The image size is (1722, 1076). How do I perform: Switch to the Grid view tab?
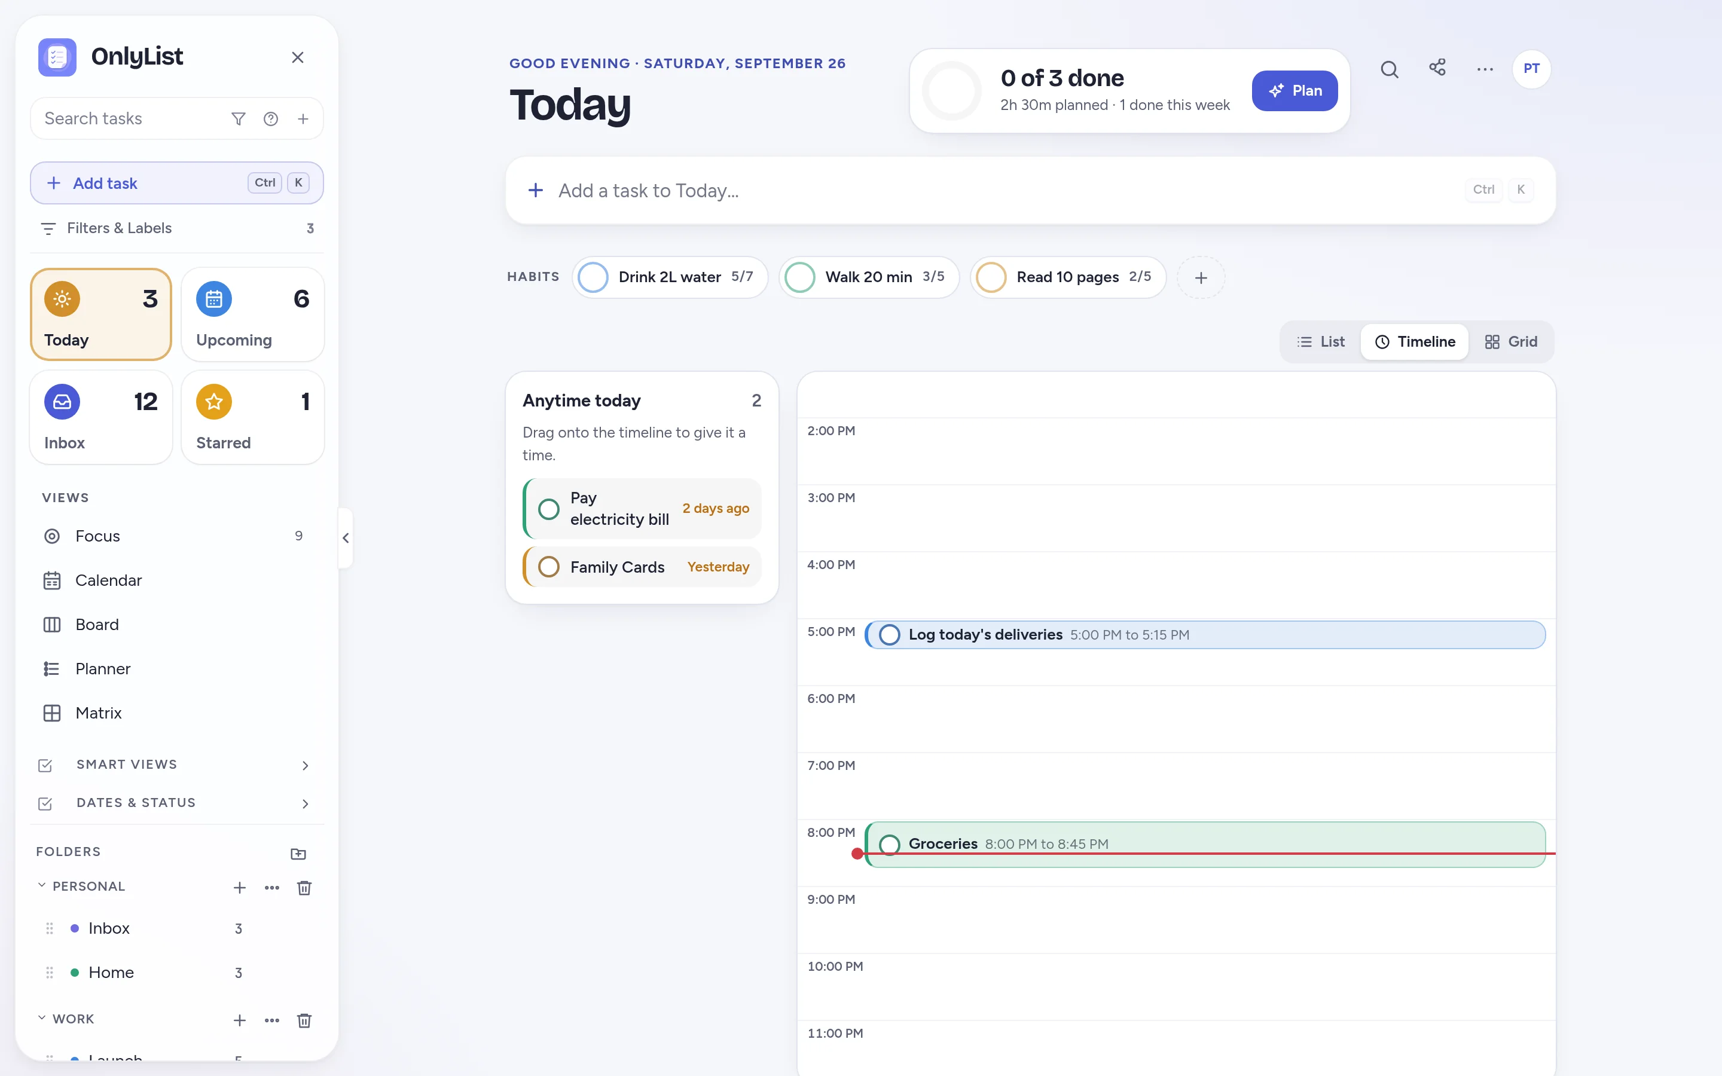[x=1511, y=343]
